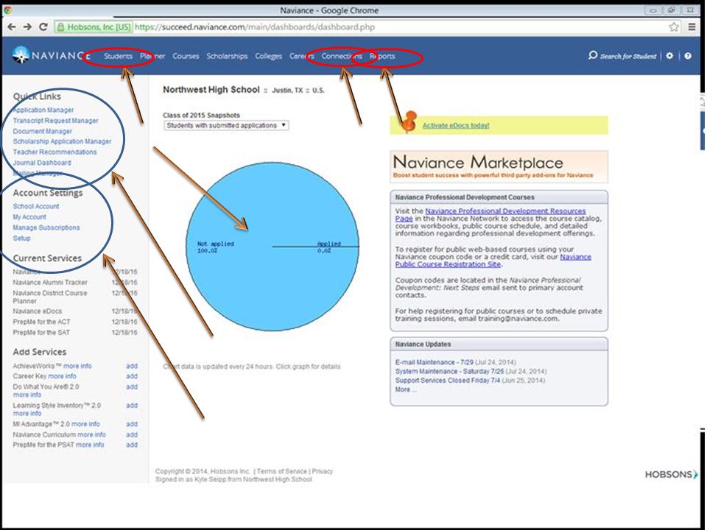The width and height of the screenshot is (707, 530).
Task: Add the AchieveWorks service
Action: 132,366
